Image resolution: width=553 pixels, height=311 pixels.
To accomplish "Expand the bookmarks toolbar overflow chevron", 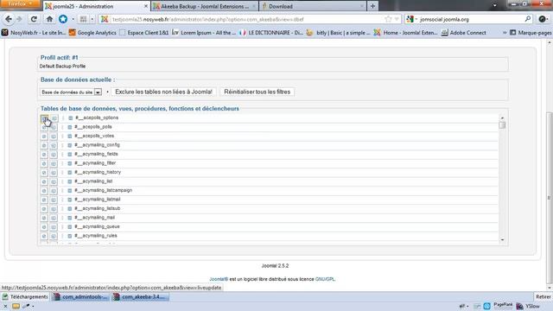I will click(505, 33).
